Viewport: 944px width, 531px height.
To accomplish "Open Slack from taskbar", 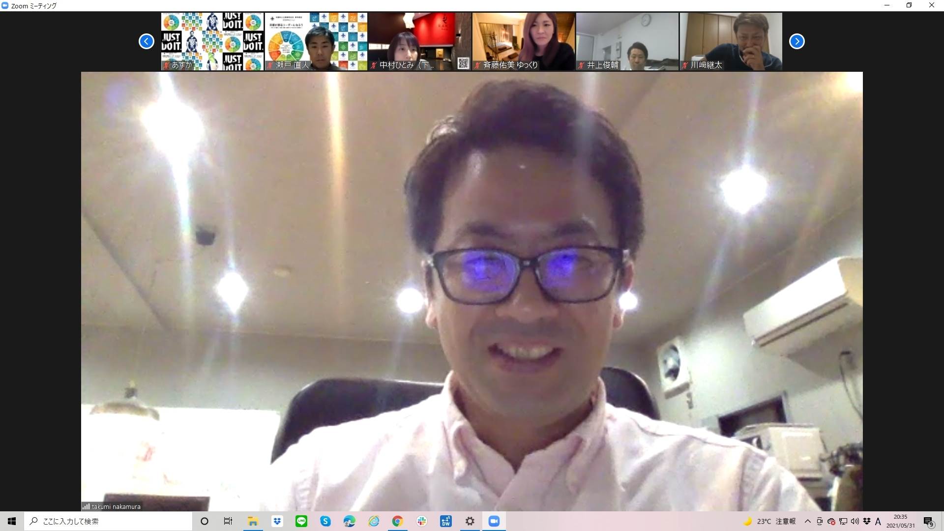I will tap(422, 521).
